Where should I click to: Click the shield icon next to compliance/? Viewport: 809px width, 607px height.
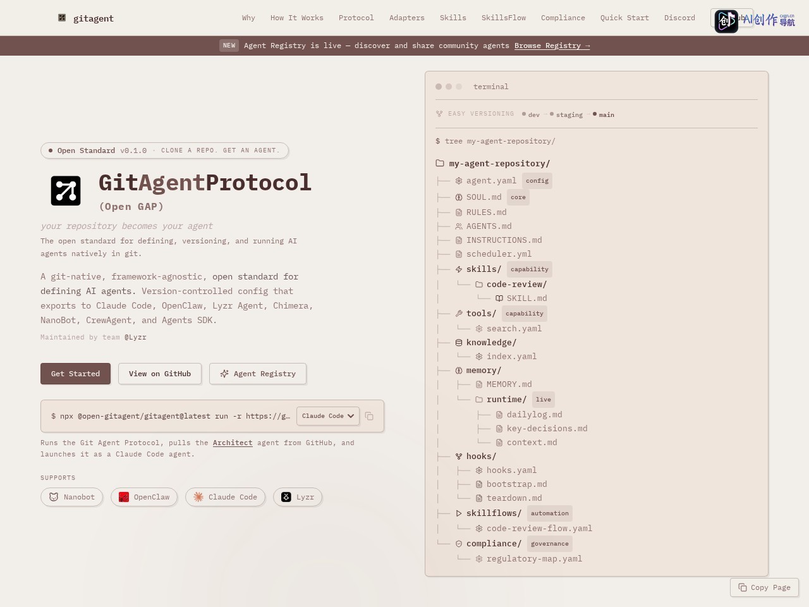pyautogui.click(x=459, y=544)
